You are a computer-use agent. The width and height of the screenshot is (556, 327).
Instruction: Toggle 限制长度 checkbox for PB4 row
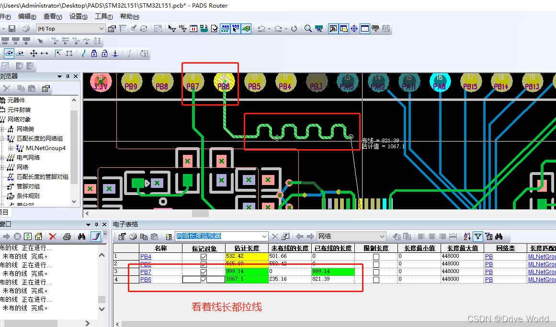click(x=376, y=257)
